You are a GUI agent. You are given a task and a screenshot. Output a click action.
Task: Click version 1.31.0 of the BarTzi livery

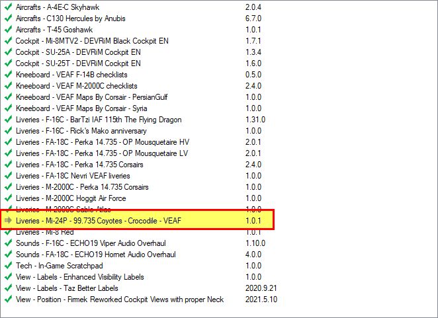point(255,120)
